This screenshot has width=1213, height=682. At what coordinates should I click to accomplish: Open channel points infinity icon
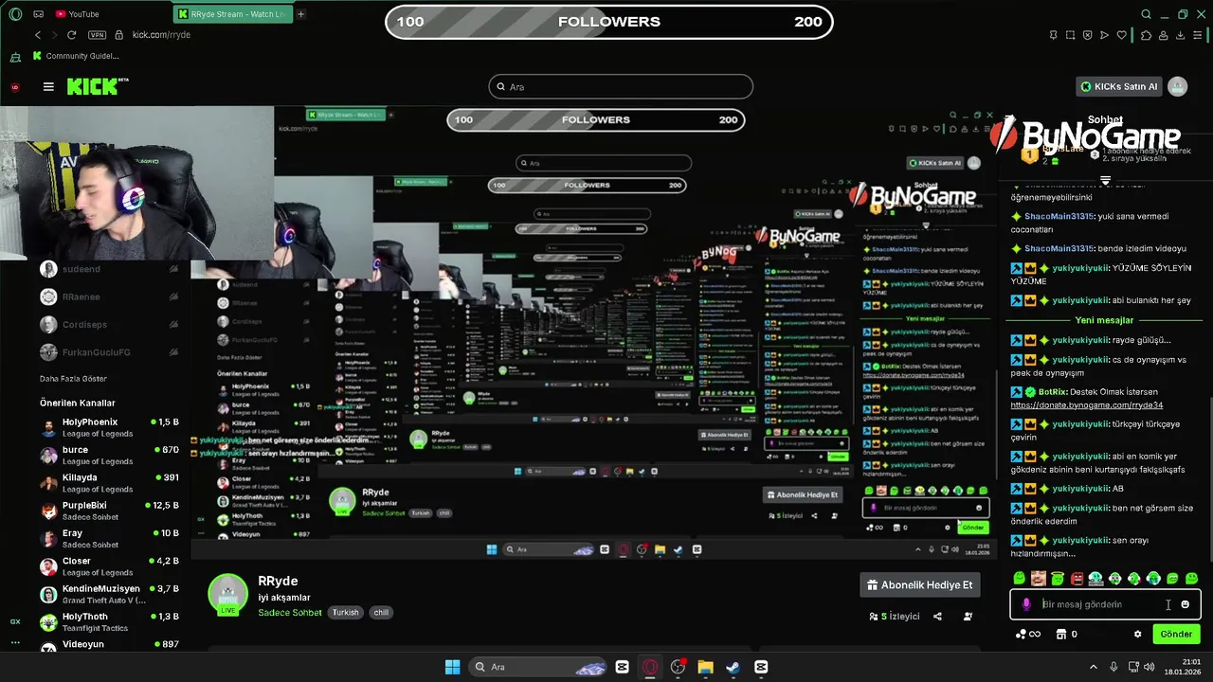(x=1028, y=635)
